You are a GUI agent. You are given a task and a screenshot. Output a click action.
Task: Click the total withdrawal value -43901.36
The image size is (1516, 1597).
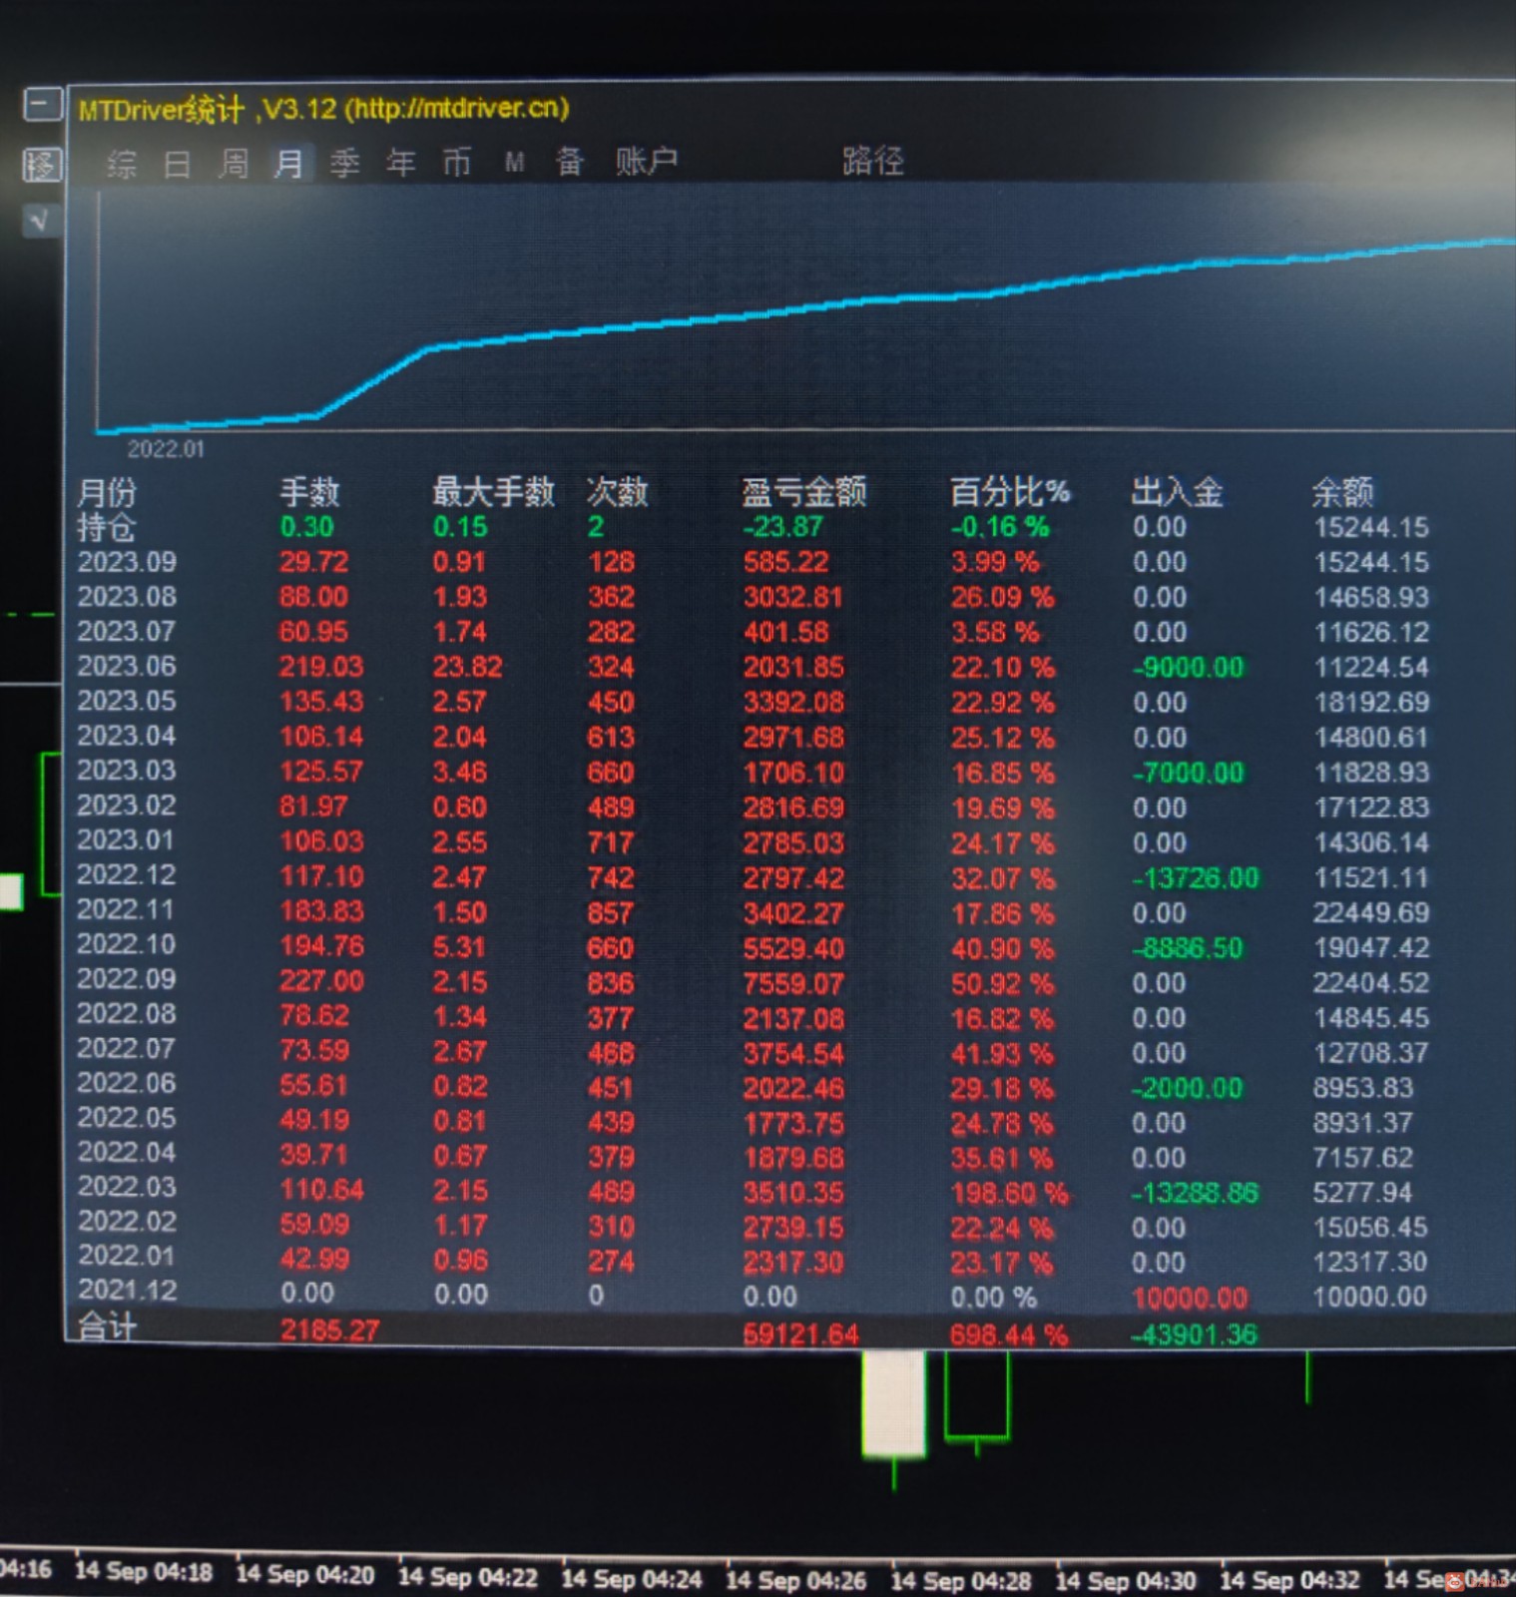pos(1194,1333)
